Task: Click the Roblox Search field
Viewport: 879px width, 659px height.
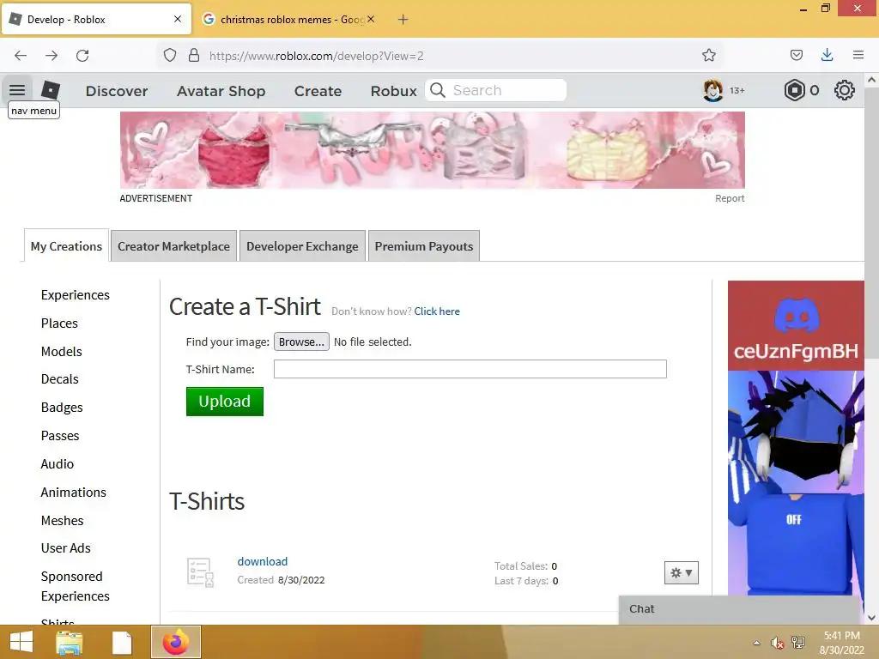Action: pyautogui.click(x=495, y=90)
